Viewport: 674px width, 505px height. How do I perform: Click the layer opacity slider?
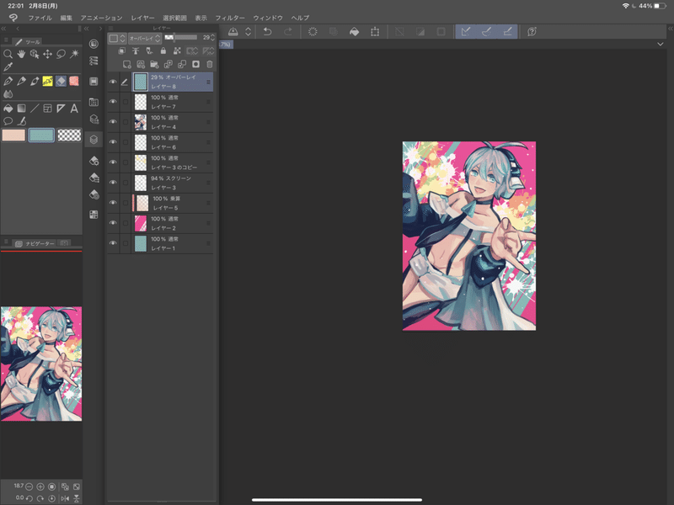[180, 38]
